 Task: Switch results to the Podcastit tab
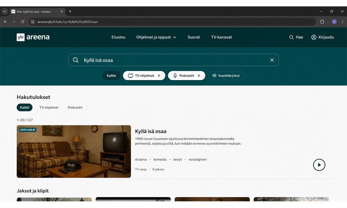[x=75, y=107]
